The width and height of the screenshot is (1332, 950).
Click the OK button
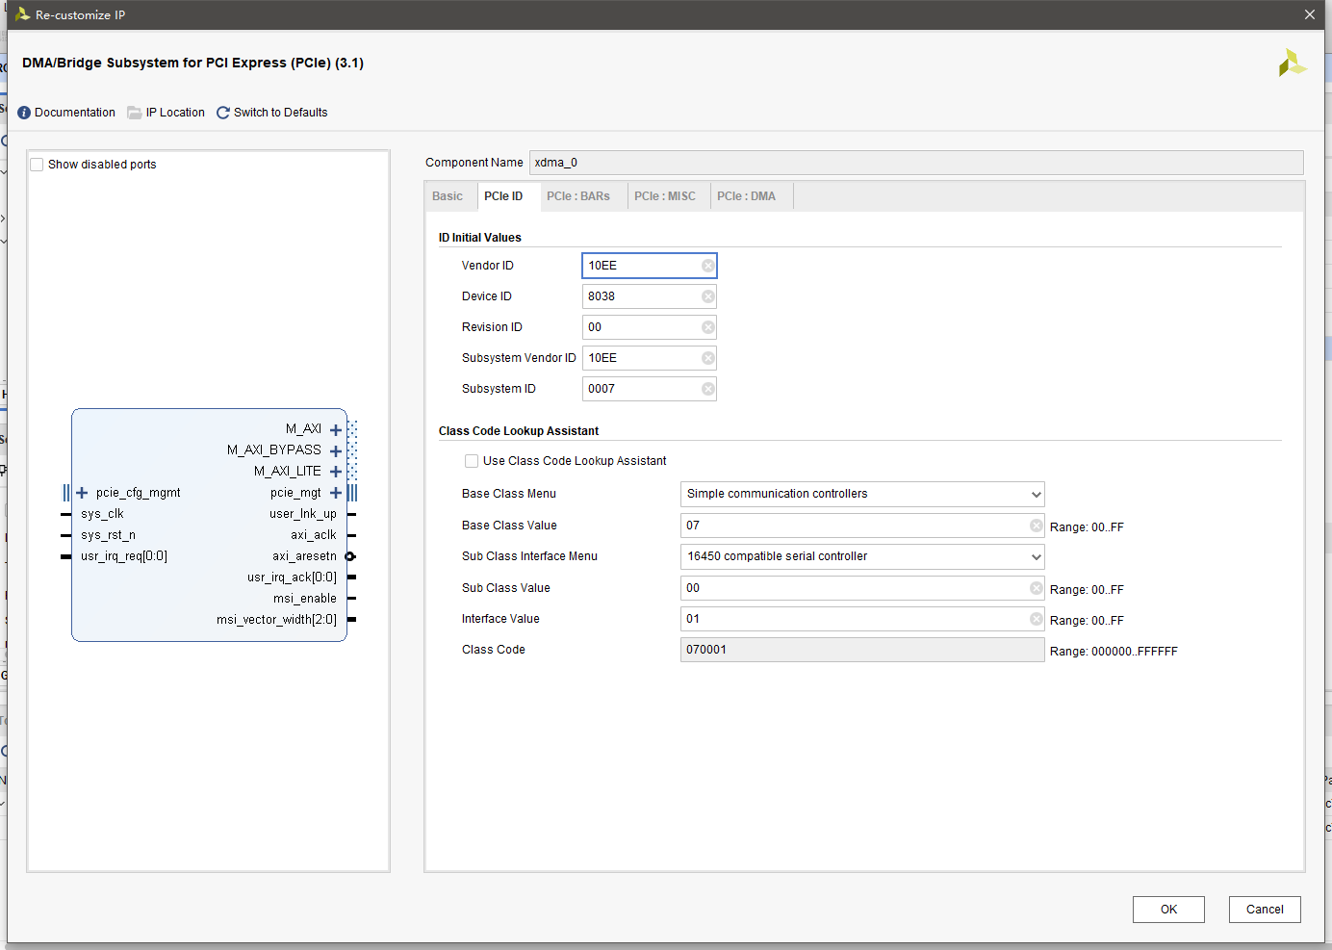tap(1168, 910)
